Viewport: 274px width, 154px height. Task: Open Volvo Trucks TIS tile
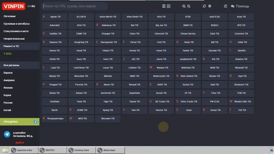[x=188, y=102]
